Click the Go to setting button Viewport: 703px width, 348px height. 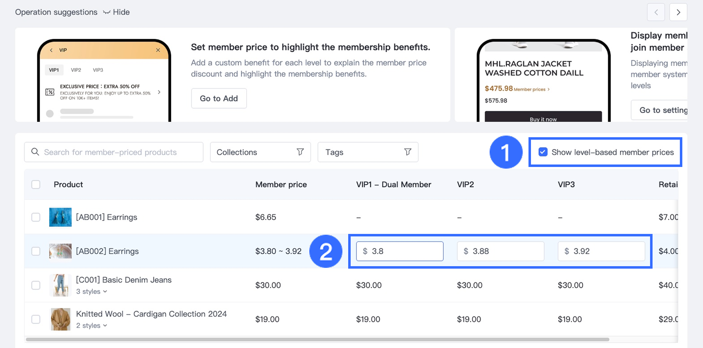click(x=662, y=110)
